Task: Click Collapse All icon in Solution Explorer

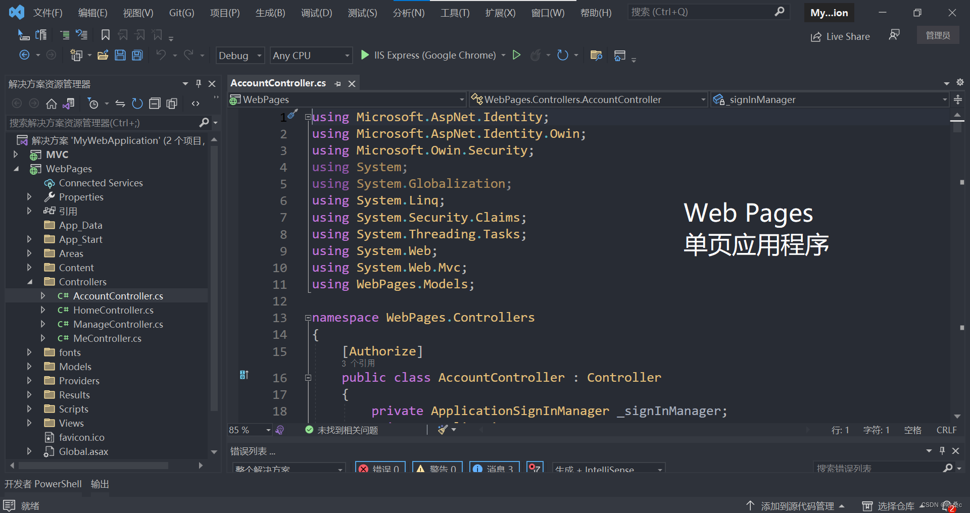Action: 155,104
